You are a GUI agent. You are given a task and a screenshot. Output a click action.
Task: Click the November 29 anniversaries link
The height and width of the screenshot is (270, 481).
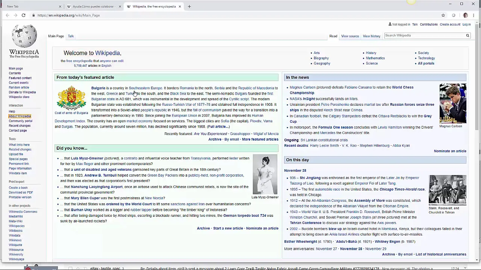[375, 249]
